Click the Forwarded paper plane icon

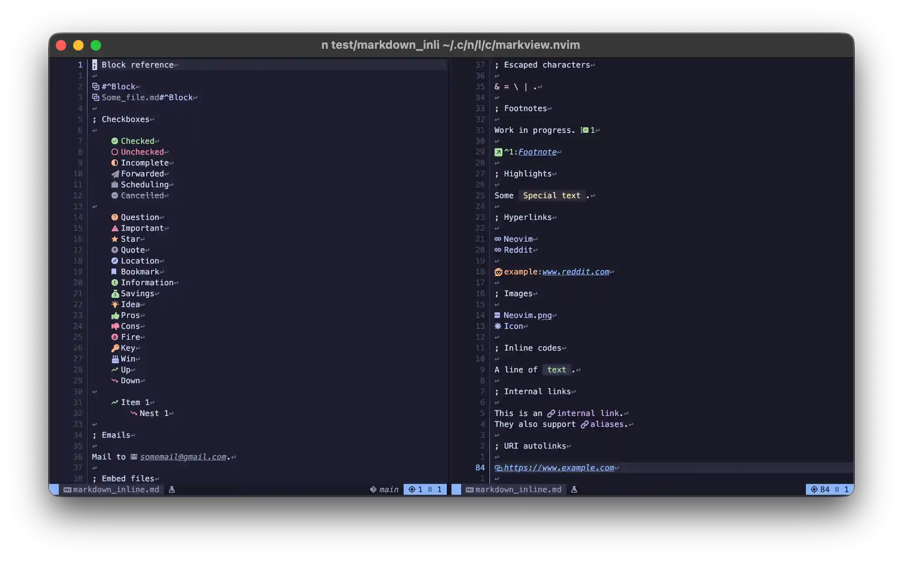(115, 174)
